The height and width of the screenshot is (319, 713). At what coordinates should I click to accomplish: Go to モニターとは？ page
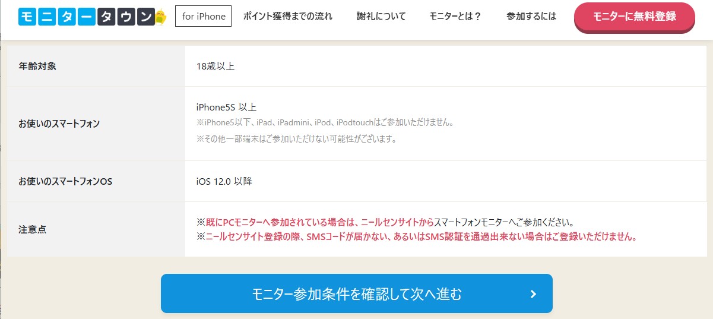click(x=455, y=16)
